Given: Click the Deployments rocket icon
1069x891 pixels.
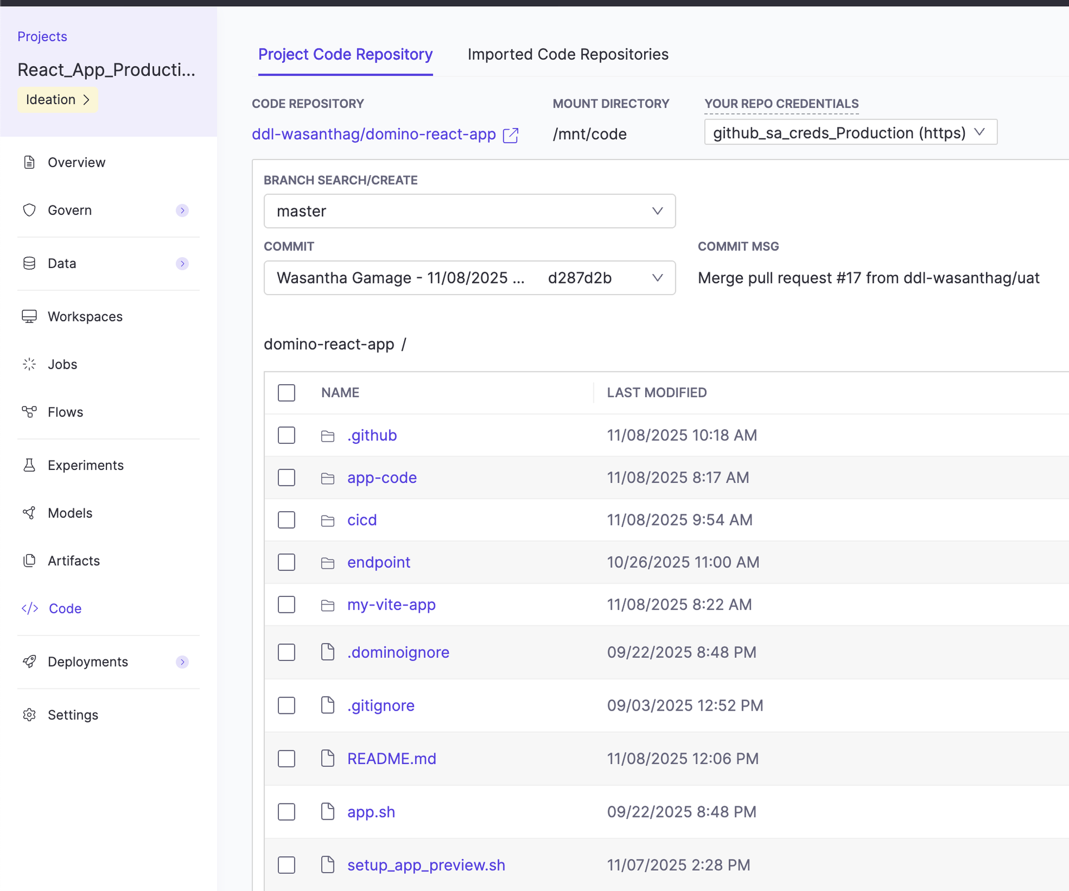Looking at the screenshot, I should click(x=30, y=662).
